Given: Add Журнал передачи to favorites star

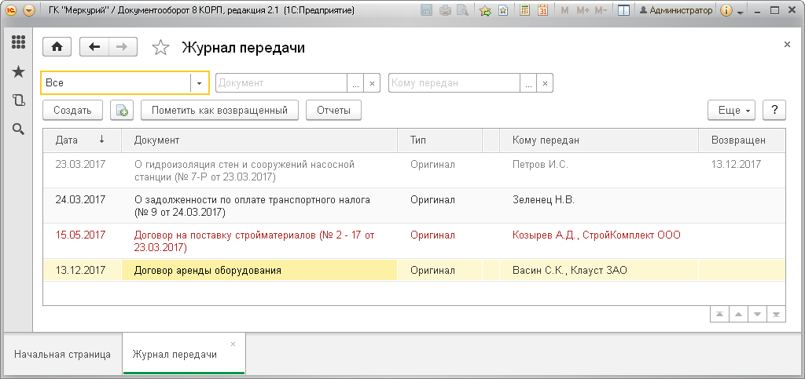Looking at the screenshot, I should (160, 48).
